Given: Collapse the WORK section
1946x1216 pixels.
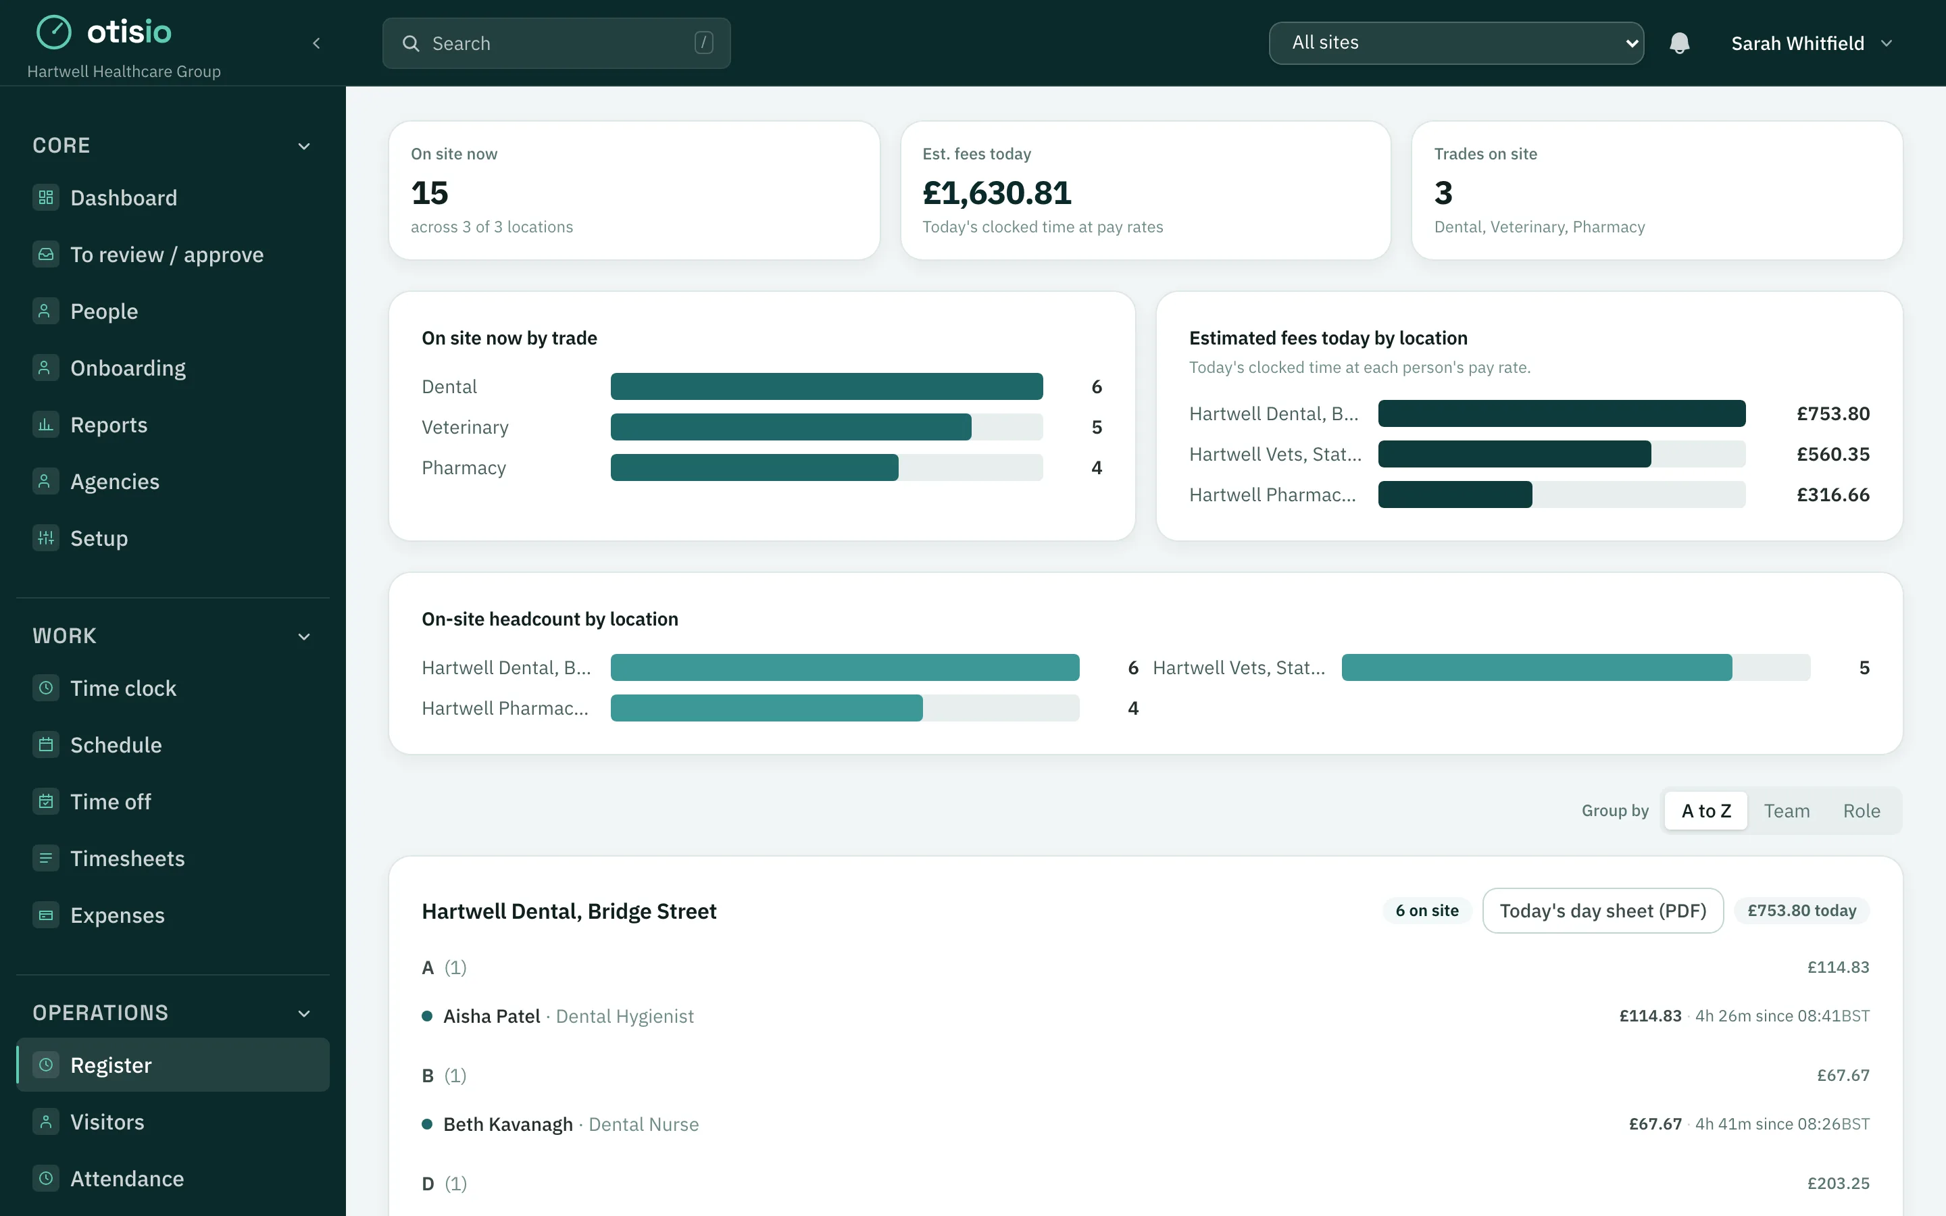Looking at the screenshot, I should [304, 637].
